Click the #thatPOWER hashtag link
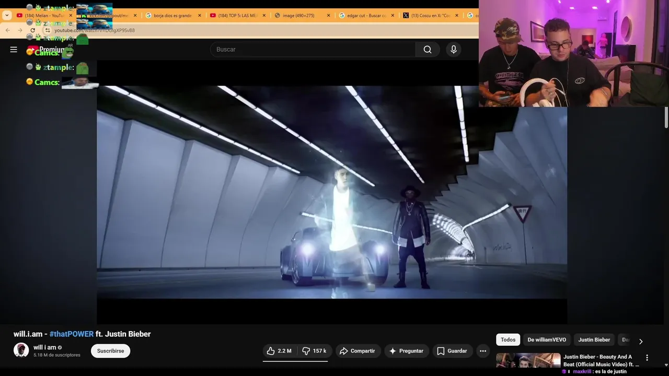 72,334
